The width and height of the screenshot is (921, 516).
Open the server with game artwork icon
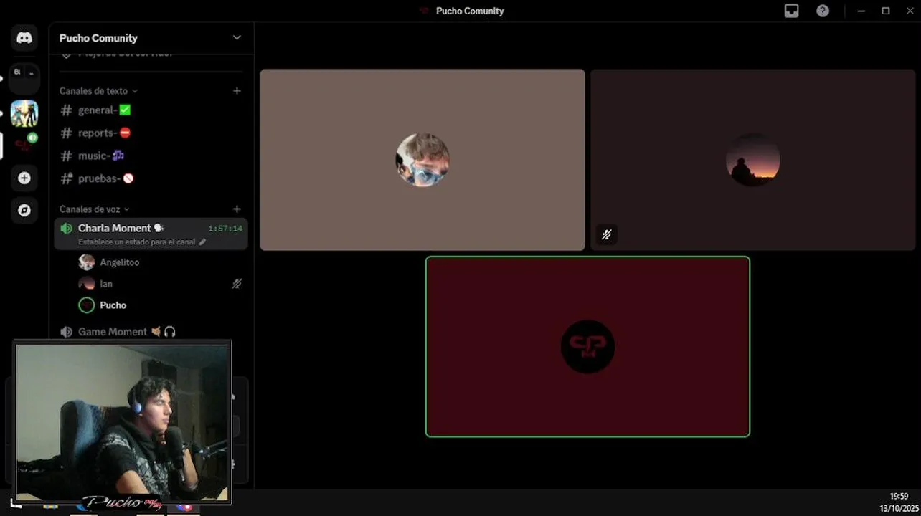[x=24, y=113]
